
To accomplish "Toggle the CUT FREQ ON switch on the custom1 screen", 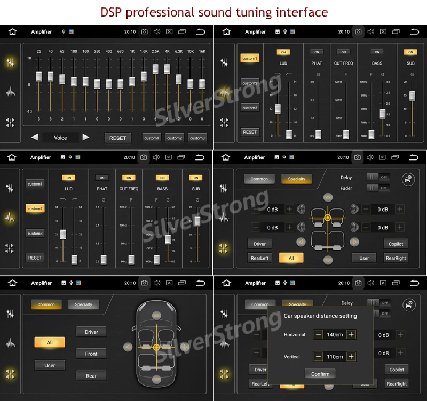I will (x=344, y=52).
